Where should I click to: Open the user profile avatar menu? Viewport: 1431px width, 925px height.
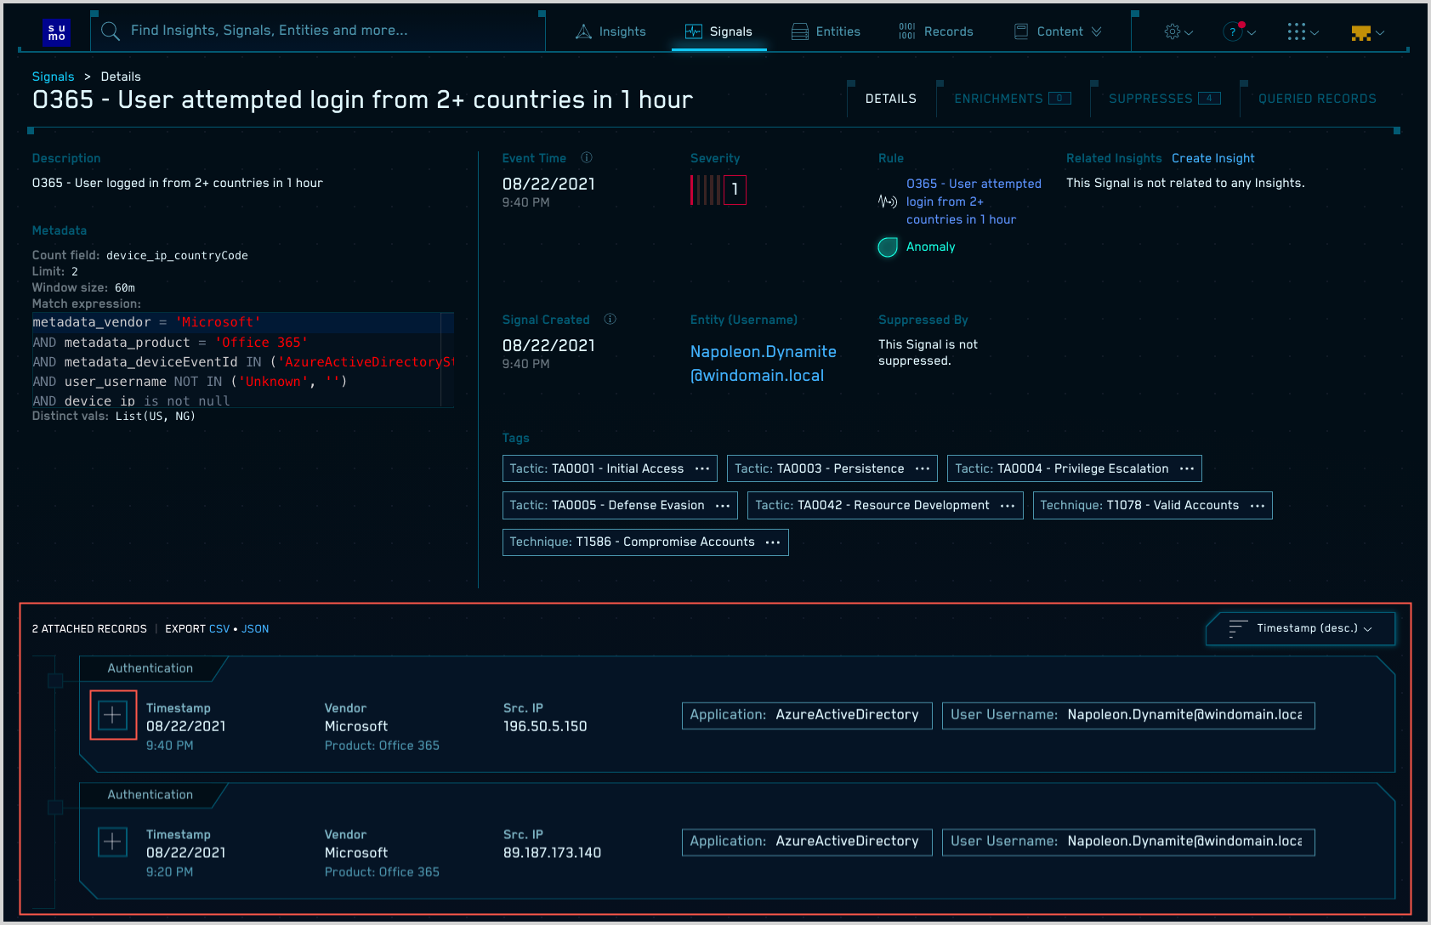pos(1366,32)
